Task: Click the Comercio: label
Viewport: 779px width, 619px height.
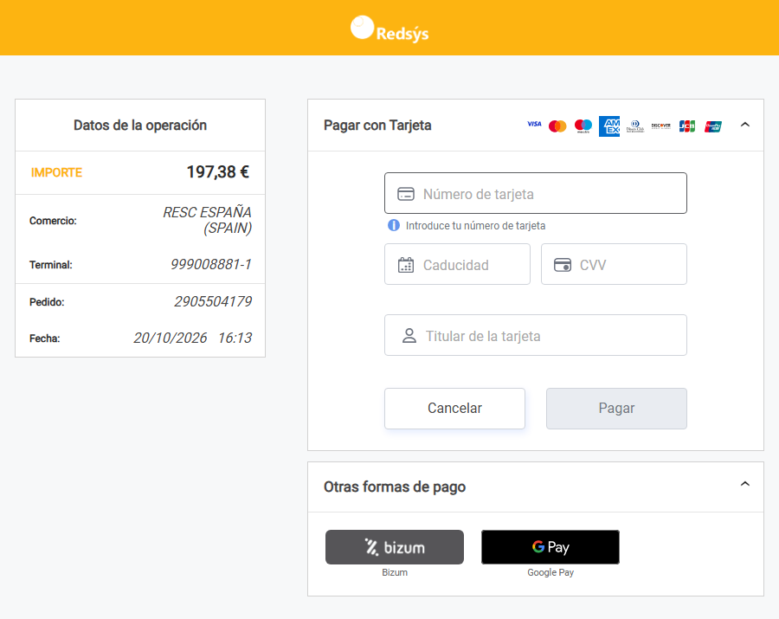Action: click(53, 221)
